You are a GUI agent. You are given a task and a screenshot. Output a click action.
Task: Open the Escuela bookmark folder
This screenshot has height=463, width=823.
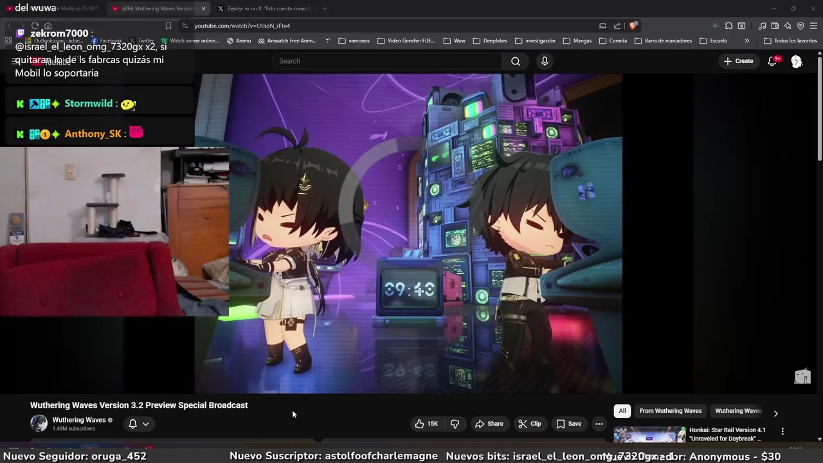click(x=714, y=41)
